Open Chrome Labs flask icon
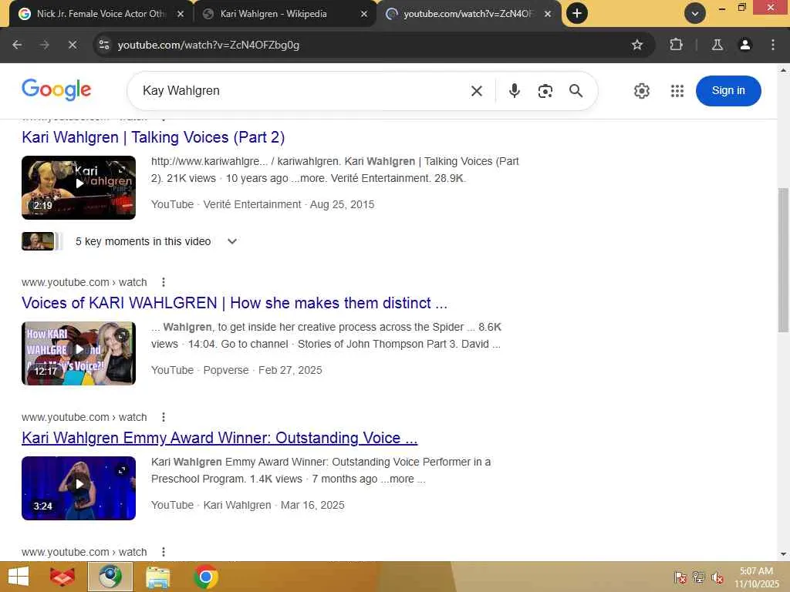 (717, 45)
